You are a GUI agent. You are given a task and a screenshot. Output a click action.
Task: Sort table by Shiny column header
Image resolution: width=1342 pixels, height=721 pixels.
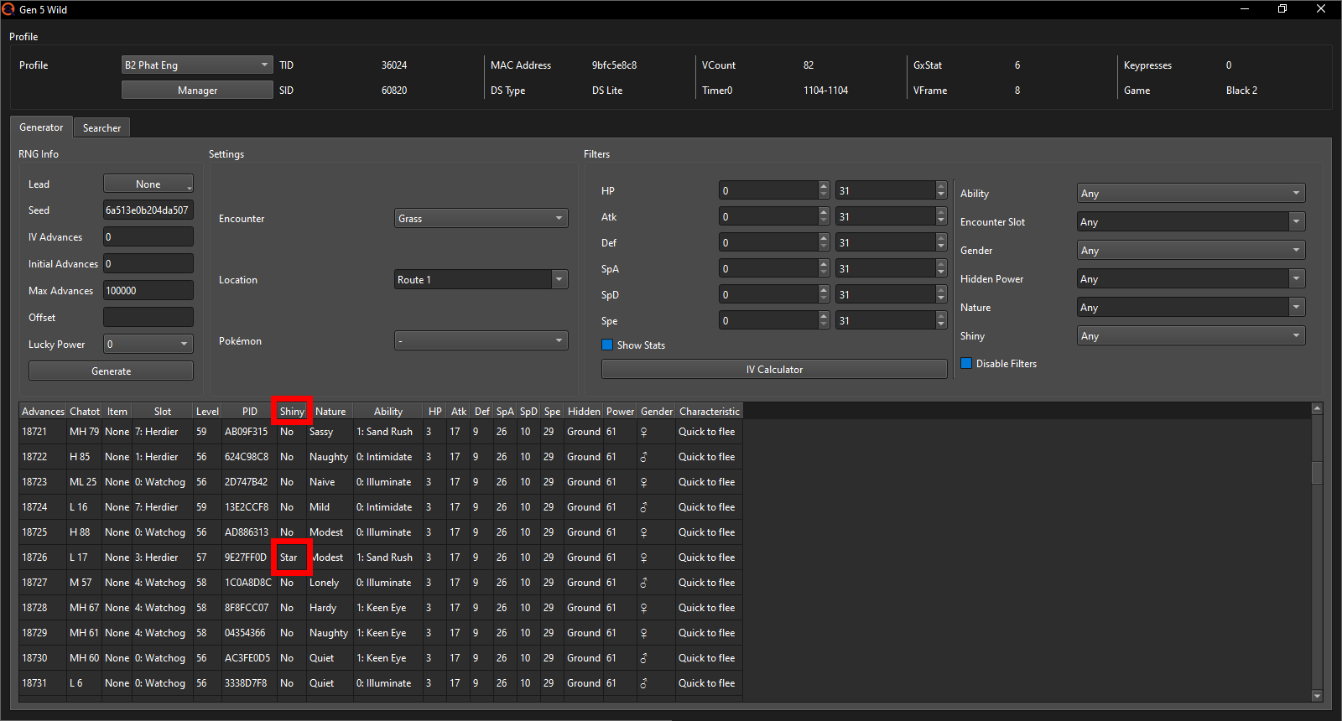[x=292, y=412]
